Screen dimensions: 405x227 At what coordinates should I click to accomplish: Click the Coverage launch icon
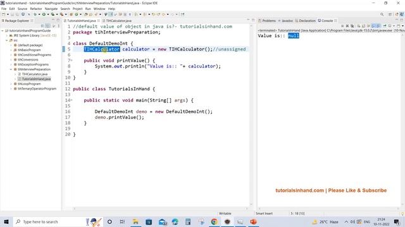pos(53,15)
